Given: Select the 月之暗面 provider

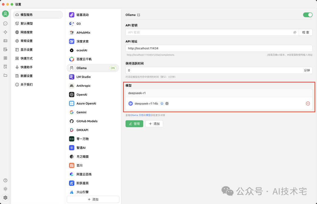Looking at the screenshot, I should point(93,157).
